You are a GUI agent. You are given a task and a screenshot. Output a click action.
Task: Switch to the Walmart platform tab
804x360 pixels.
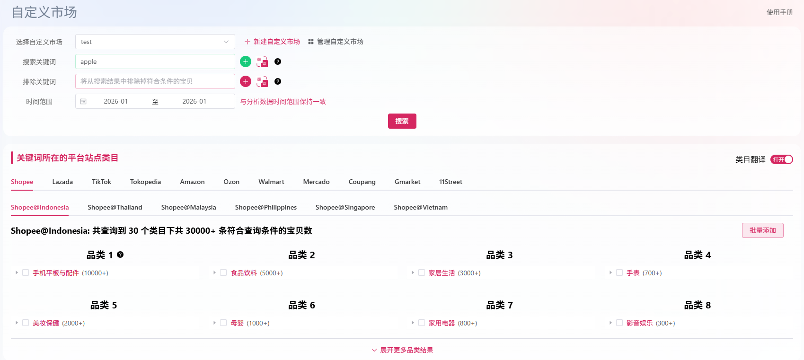(x=271, y=182)
